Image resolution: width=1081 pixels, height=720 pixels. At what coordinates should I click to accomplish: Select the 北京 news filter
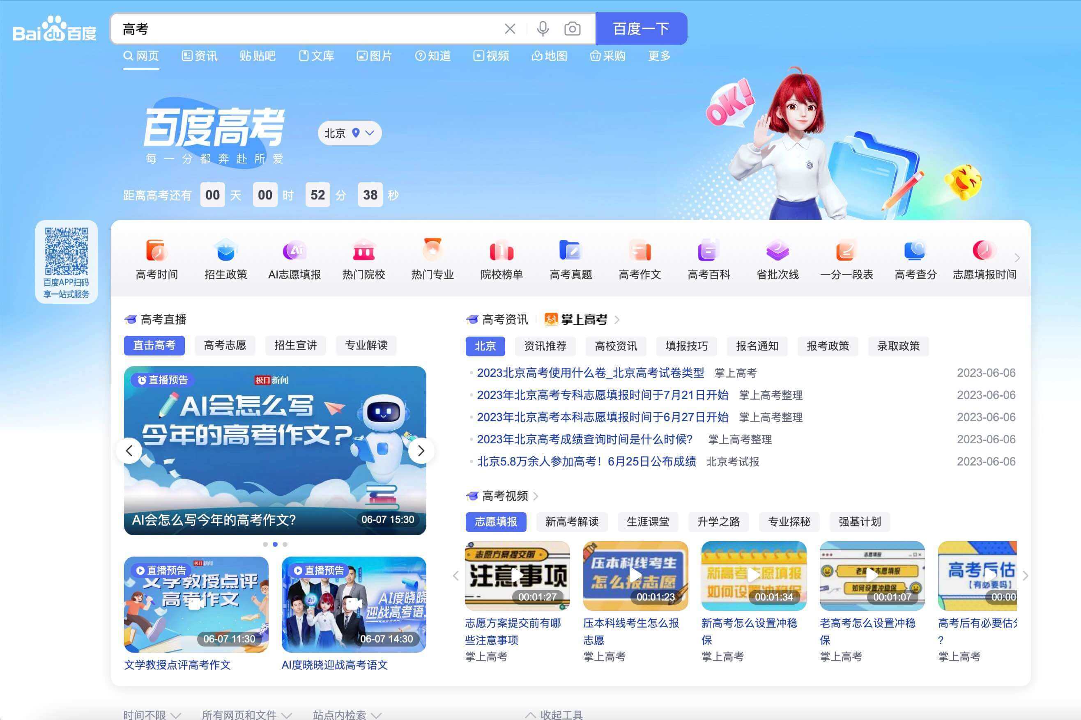coord(485,346)
